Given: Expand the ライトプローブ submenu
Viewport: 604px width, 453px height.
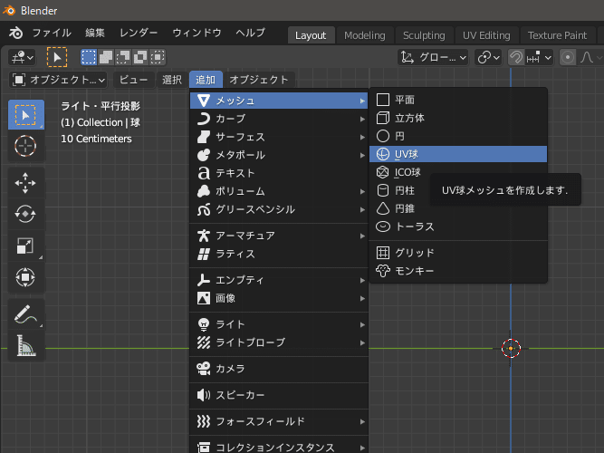Looking at the screenshot, I should tap(279, 342).
